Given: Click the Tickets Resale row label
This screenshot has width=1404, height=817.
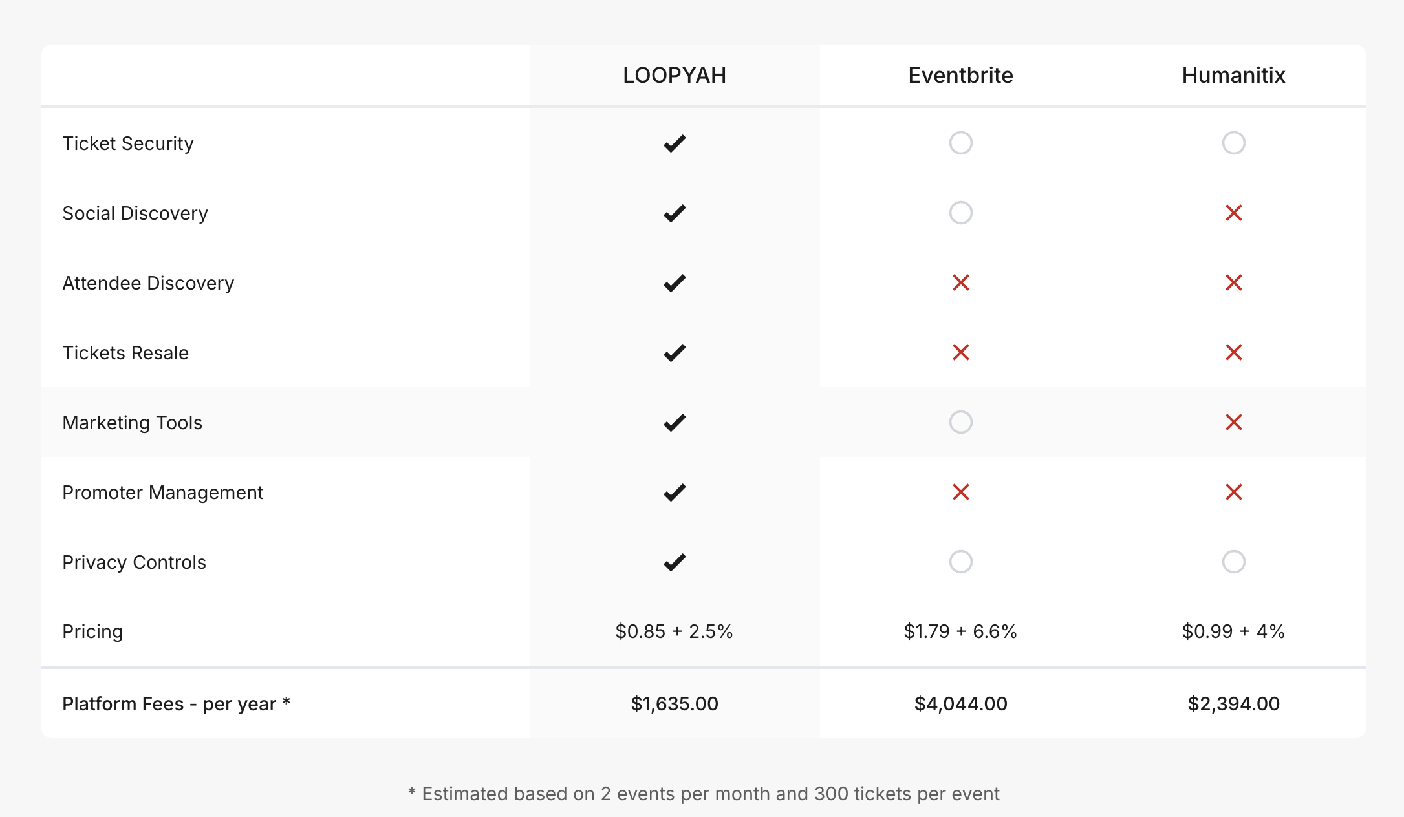Looking at the screenshot, I should point(125,353).
